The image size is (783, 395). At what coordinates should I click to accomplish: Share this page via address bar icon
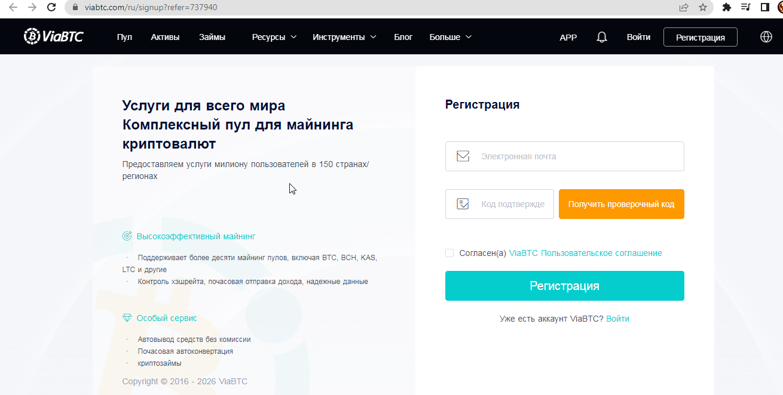[x=684, y=8]
